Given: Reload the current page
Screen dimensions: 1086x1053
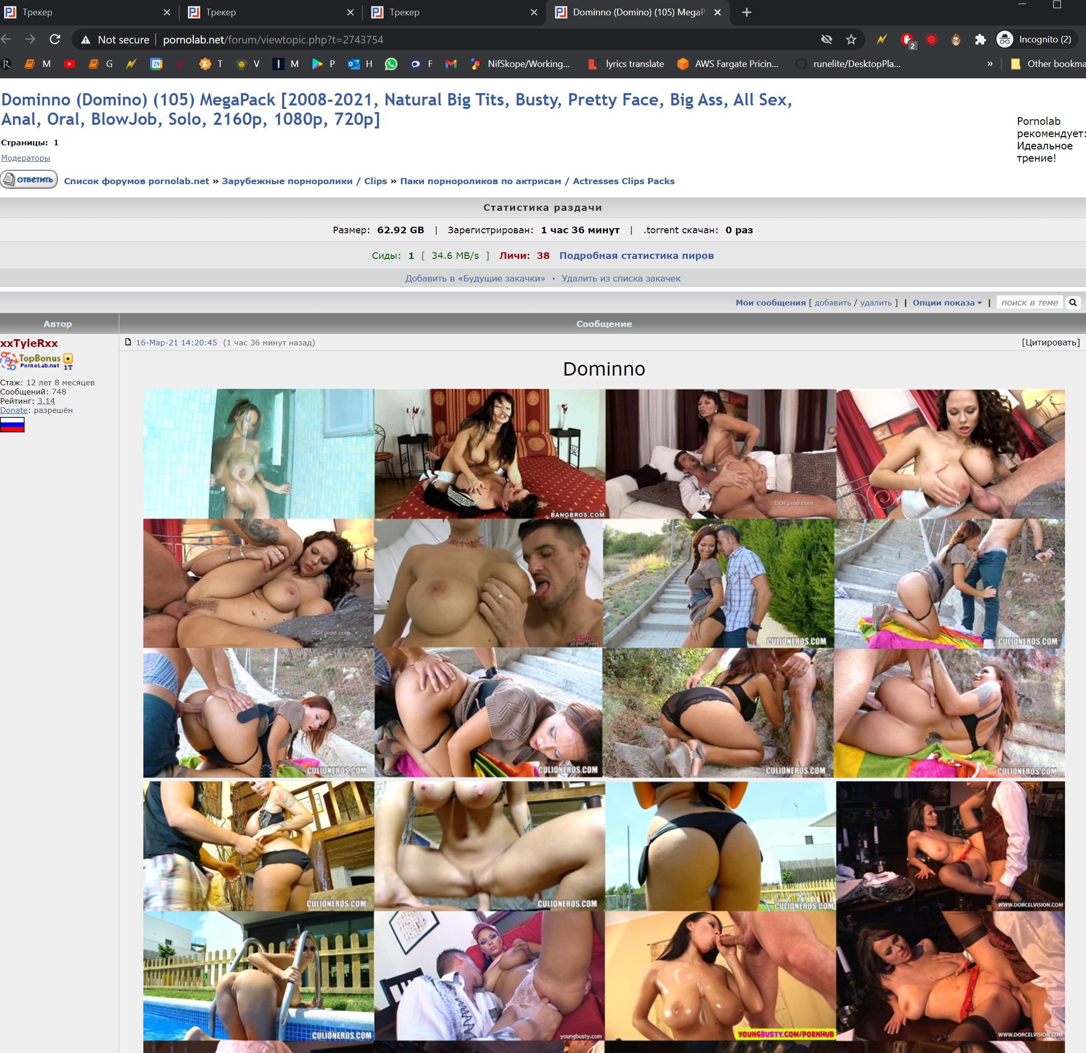Looking at the screenshot, I should (55, 39).
